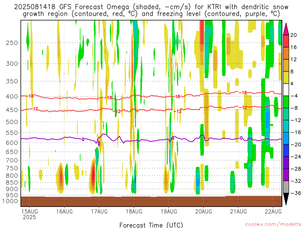Click the 500 pressure level label
Screen dimensions: 304x228
point(12,122)
